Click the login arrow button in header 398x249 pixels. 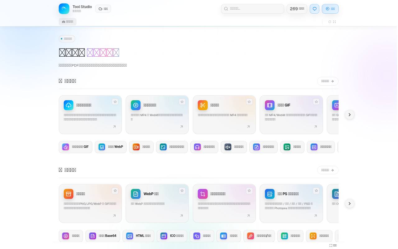pyautogui.click(x=330, y=9)
